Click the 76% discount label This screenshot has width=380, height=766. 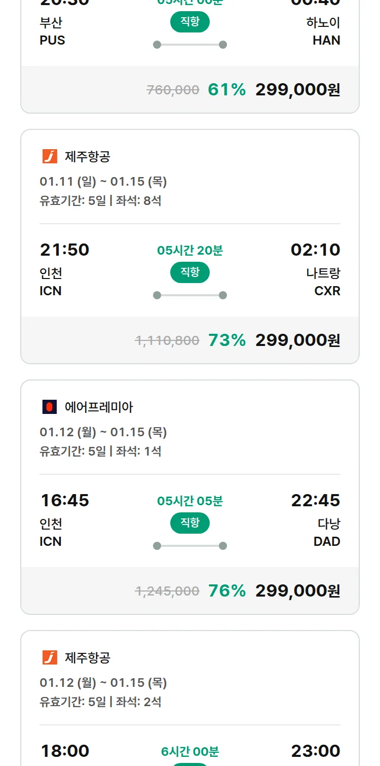coord(226,591)
